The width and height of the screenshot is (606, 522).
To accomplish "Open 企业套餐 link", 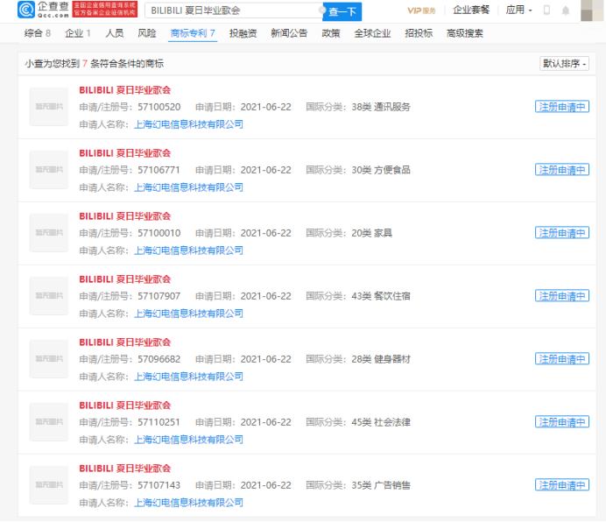I will click(471, 10).
